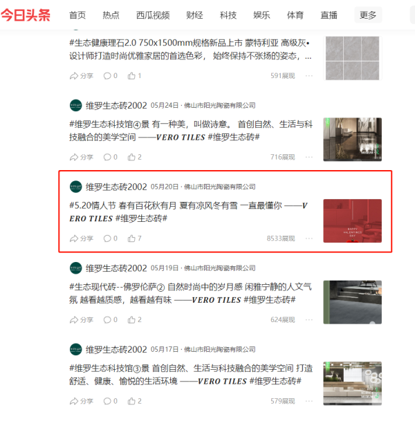Share the 生态健康理石2.0 post
This screenshot has height=421, width=415.
[81, 76]
